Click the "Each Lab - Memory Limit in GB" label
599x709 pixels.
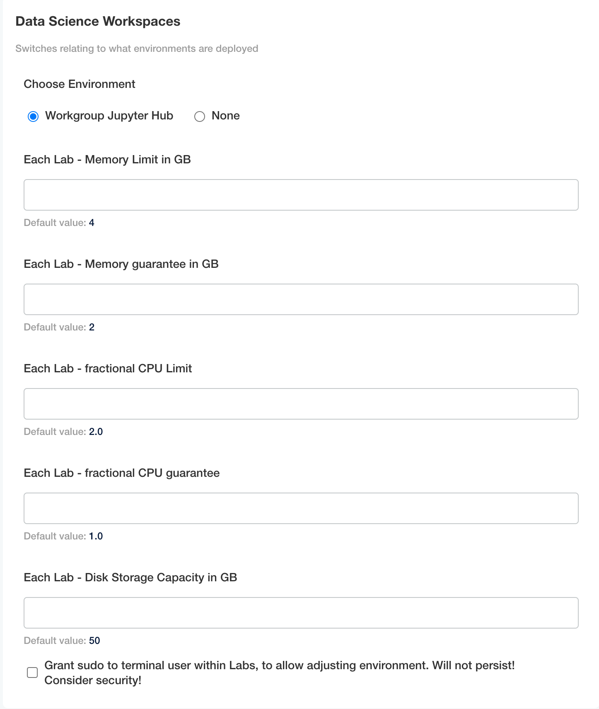coord(107,159)
